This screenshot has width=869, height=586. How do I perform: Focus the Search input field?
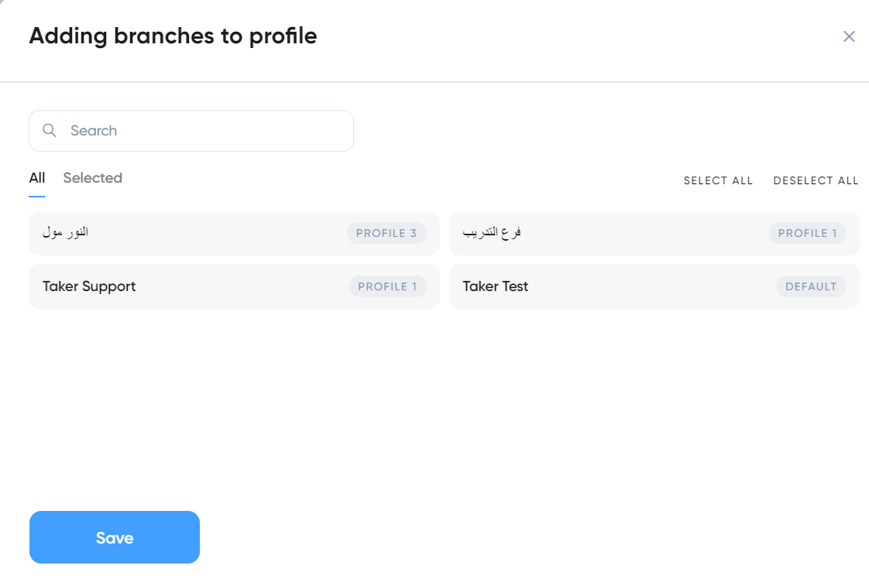tap(191, 131)
